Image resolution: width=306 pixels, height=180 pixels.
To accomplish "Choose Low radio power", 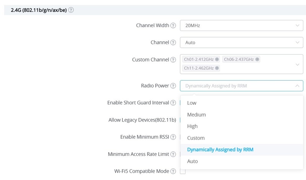I will (242, 103).
